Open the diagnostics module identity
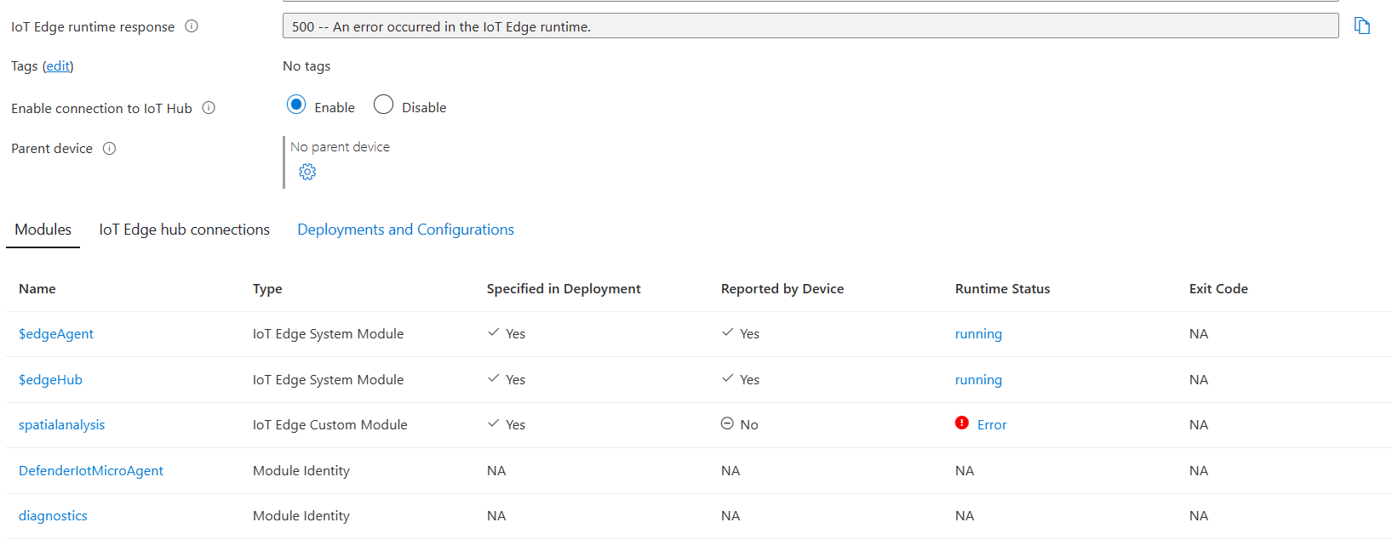Screen dimensions: 1392x545 click(53, 516)
